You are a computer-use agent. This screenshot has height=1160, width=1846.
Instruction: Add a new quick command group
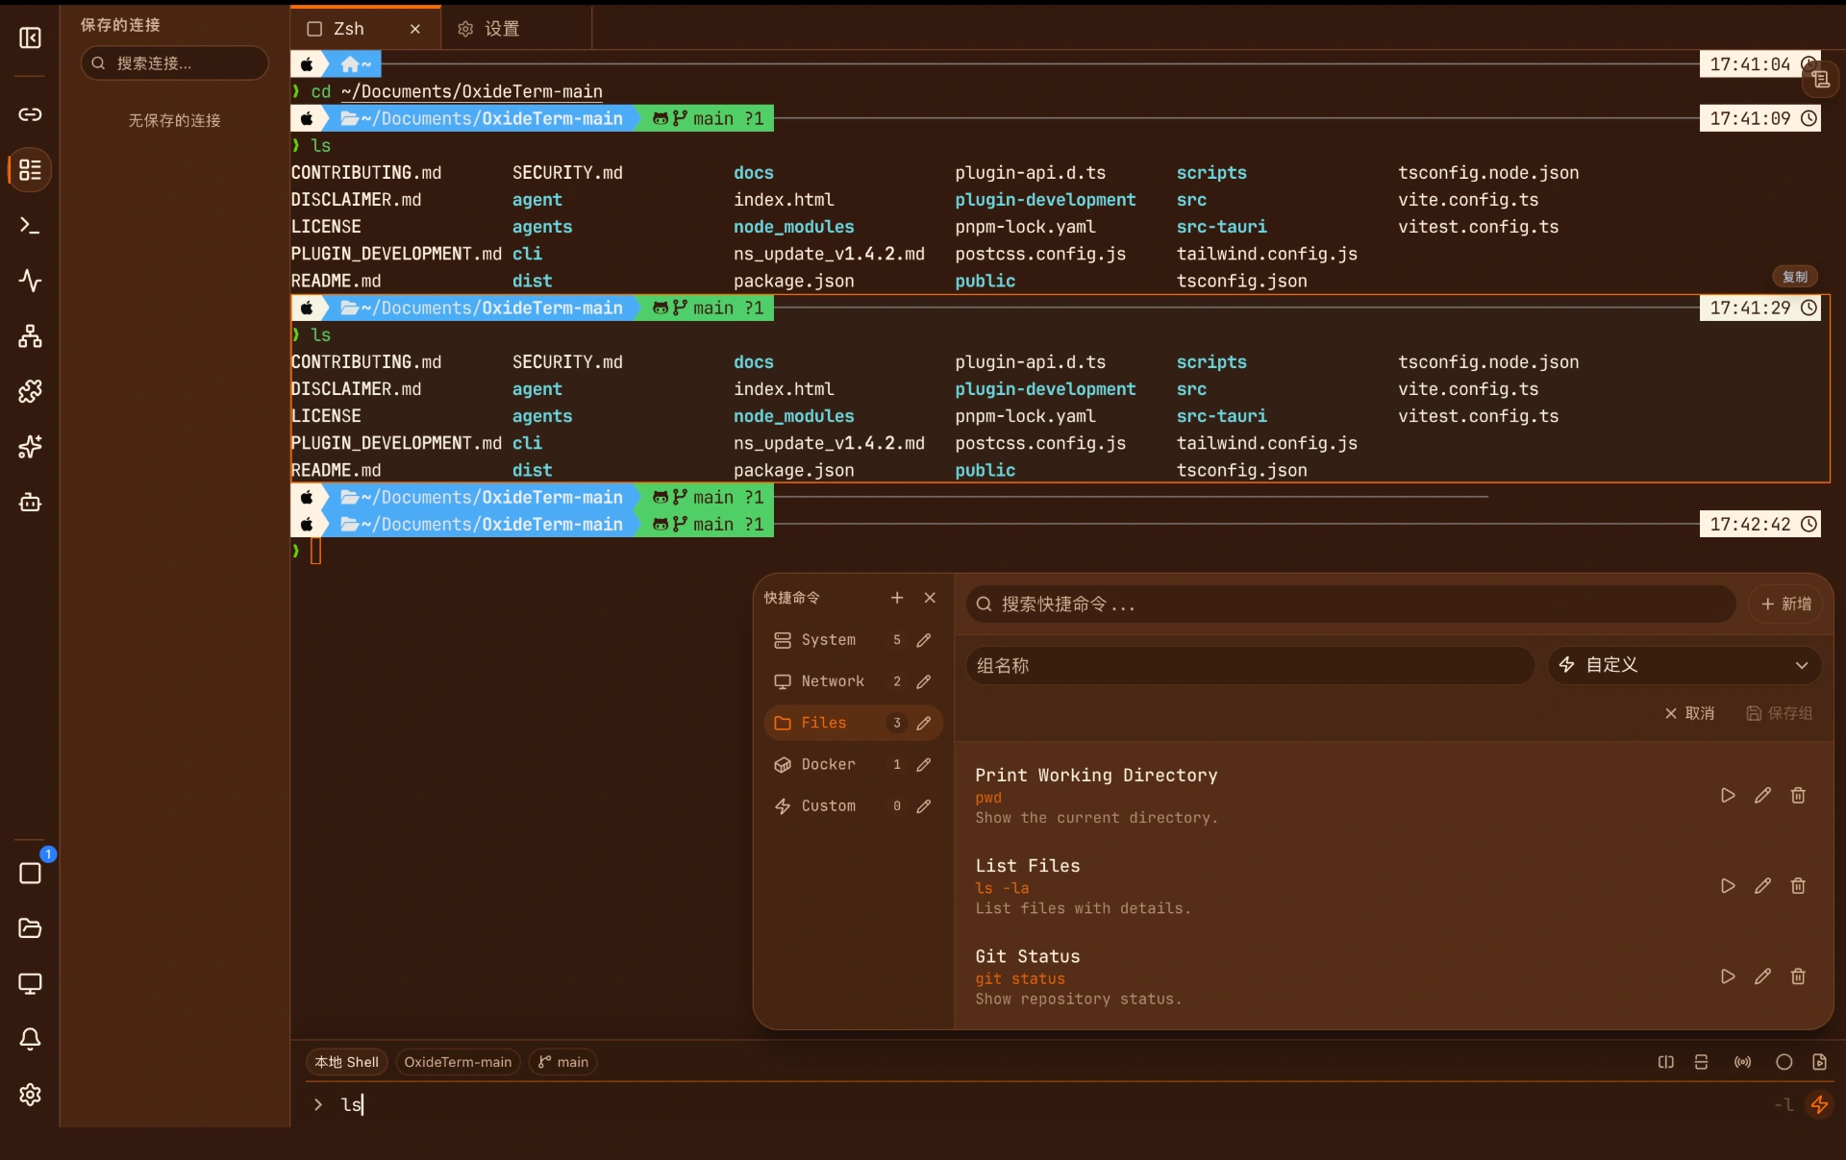point(897,598)
